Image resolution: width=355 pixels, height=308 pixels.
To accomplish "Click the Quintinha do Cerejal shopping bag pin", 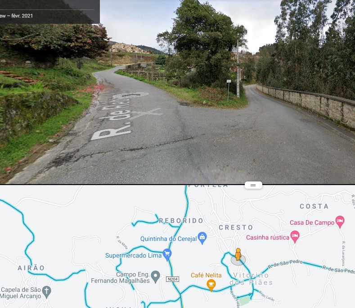I will [202, 238].
